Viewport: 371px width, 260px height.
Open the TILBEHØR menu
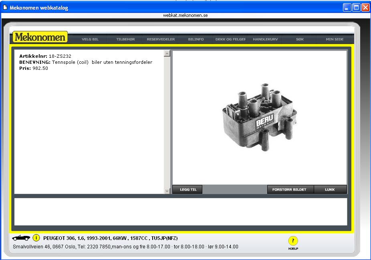tap(125, 39)
